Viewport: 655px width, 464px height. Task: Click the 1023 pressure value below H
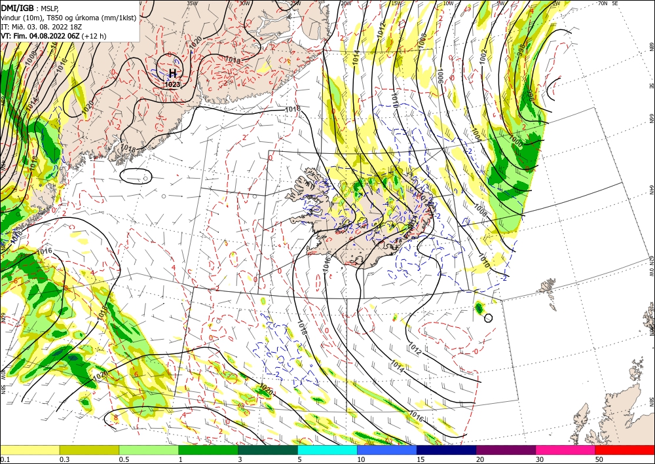point(172,84)
